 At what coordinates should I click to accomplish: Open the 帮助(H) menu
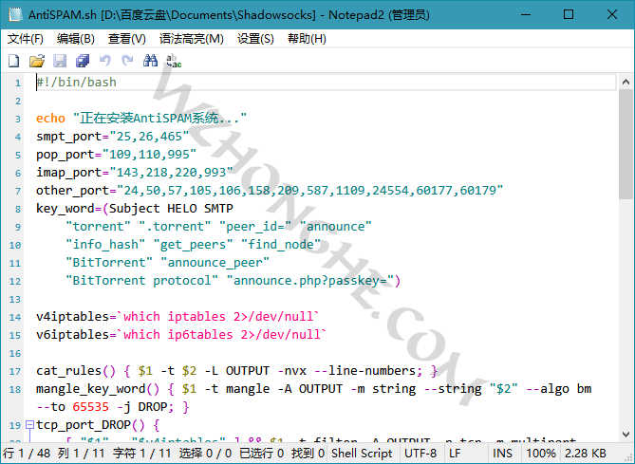point(307,39)
